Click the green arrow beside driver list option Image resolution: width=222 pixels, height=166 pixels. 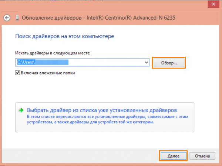point(21,110)
